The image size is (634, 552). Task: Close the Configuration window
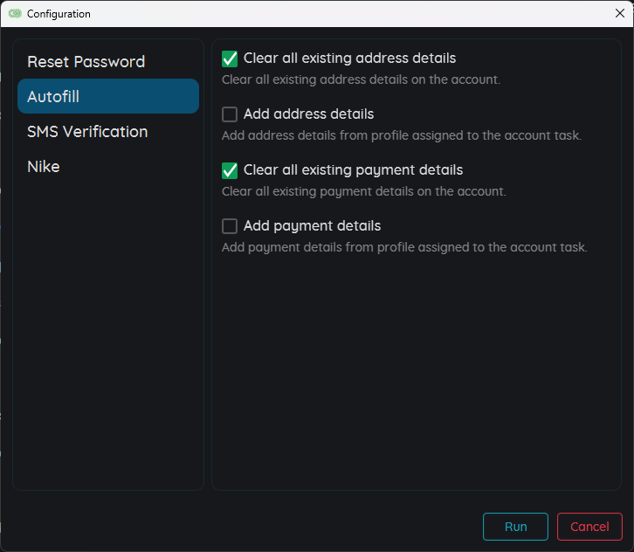pos(619,14)
